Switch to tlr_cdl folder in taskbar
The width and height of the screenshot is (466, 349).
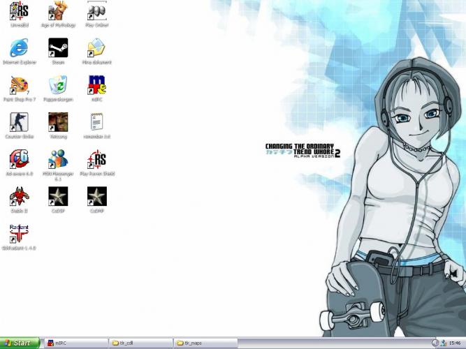[140, 343]
